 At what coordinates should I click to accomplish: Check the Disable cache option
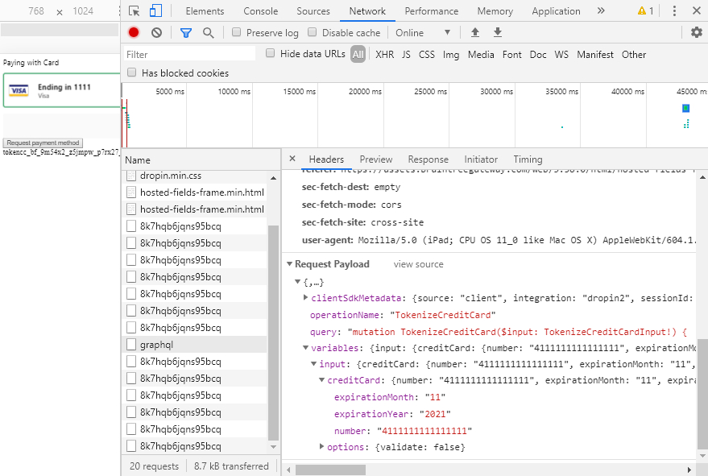pyautogui.click(x=312, y=33)
